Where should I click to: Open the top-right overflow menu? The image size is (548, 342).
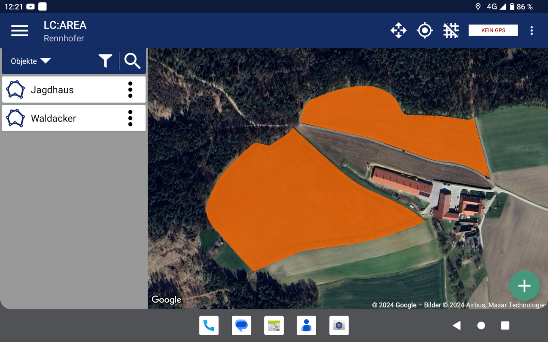point(531,30)
